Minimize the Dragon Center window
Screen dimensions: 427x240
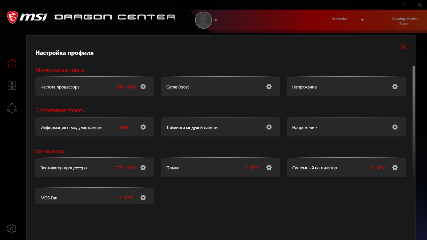(x=405, y=5)
